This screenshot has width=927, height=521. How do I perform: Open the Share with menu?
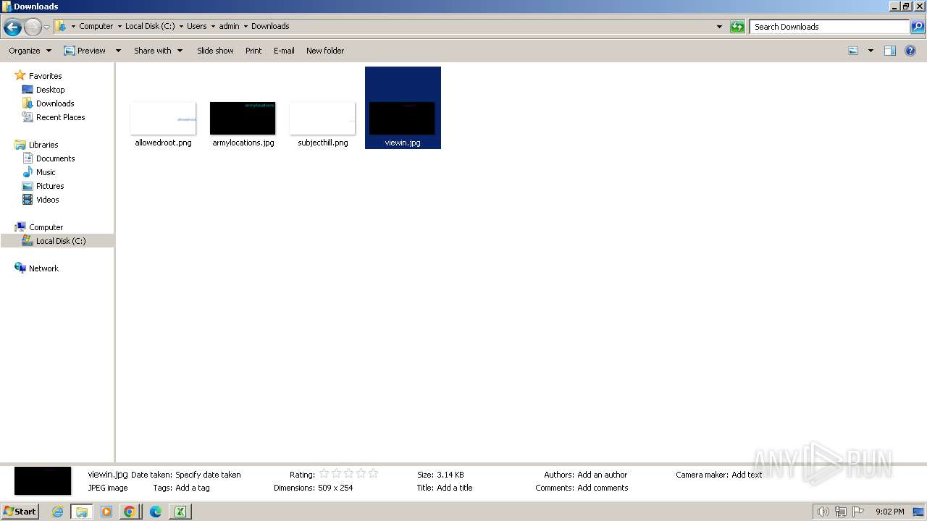[158, 51]
